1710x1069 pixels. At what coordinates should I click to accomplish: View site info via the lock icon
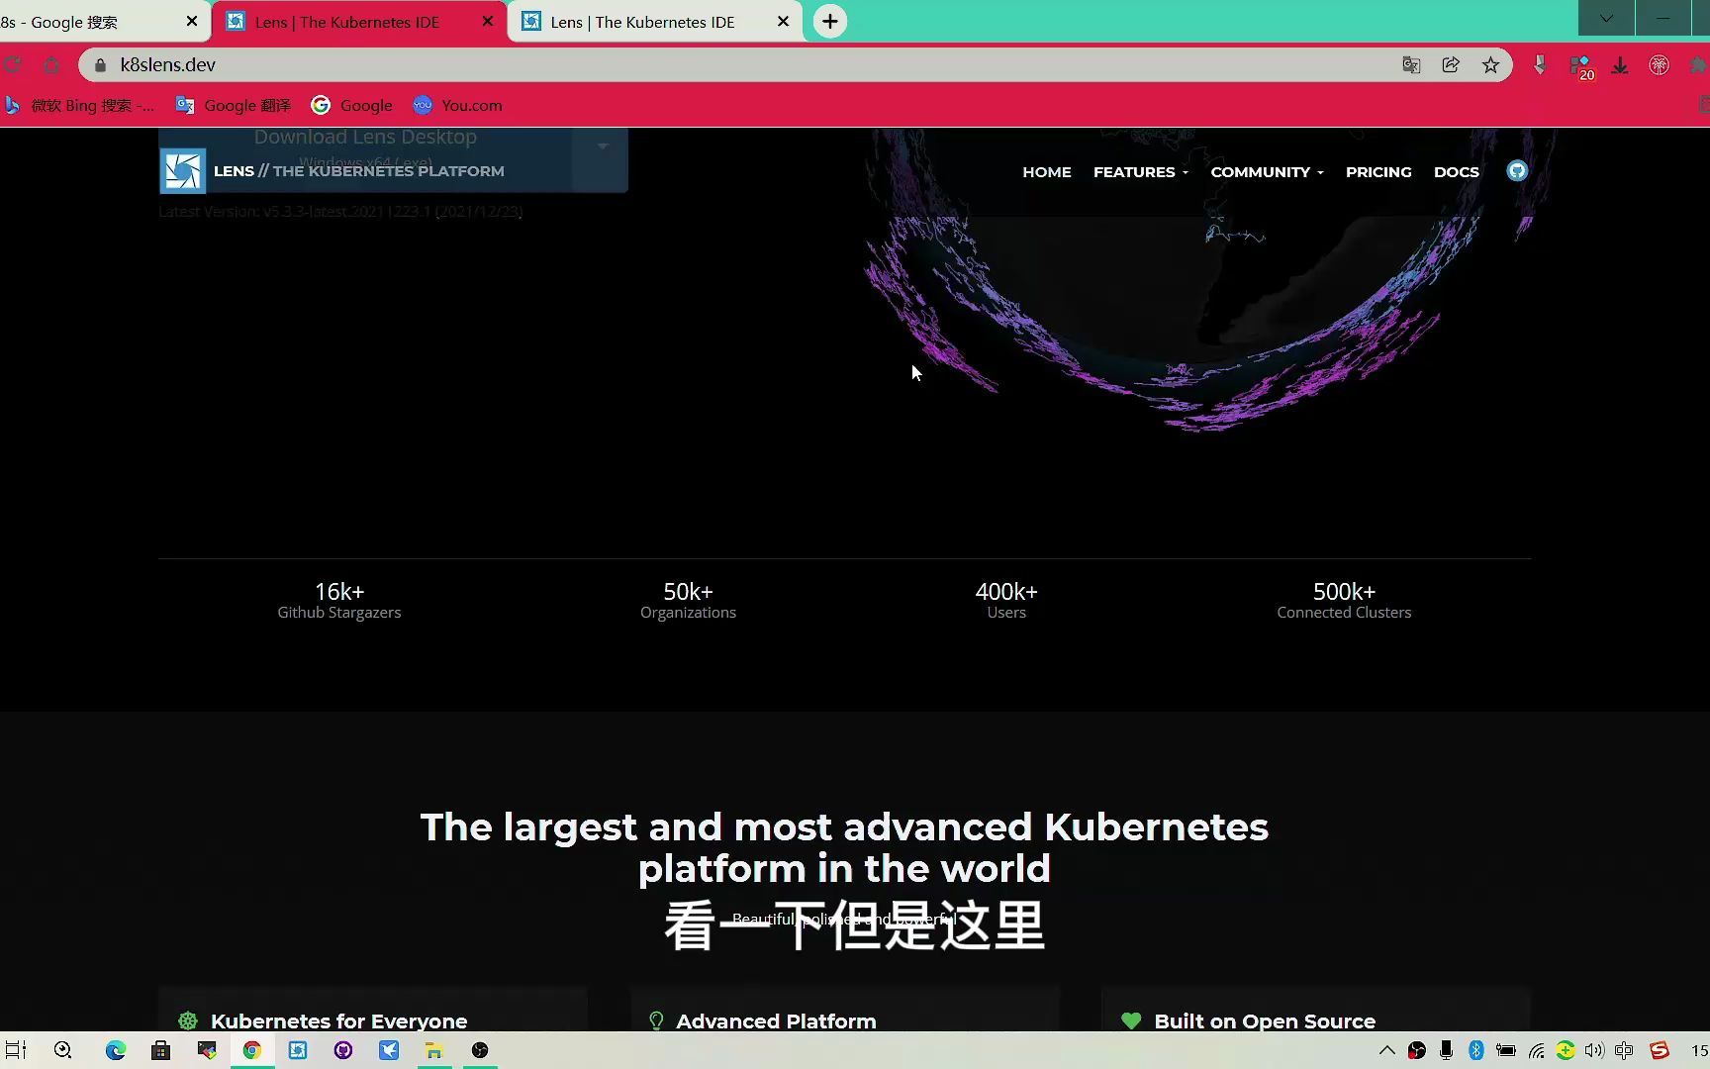100,65
